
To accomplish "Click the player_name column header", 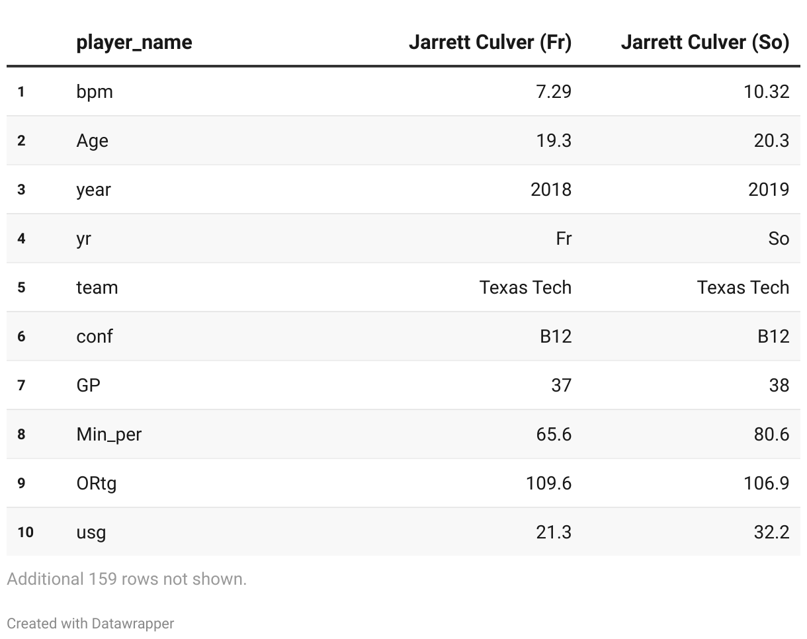I will [x=134, y=42].
